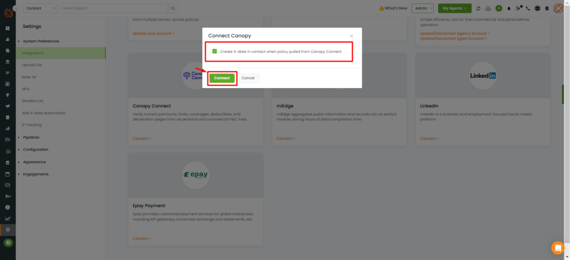Click Update/Disconnect Agent Account link
This screenshot has height=260, width=570.
click(x=453, y=38)
